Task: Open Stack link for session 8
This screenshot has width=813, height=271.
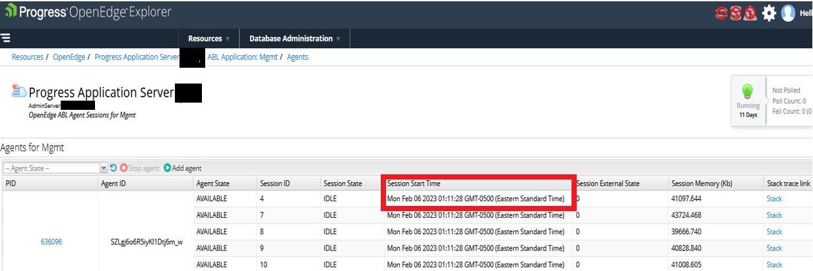Action: 774,232
